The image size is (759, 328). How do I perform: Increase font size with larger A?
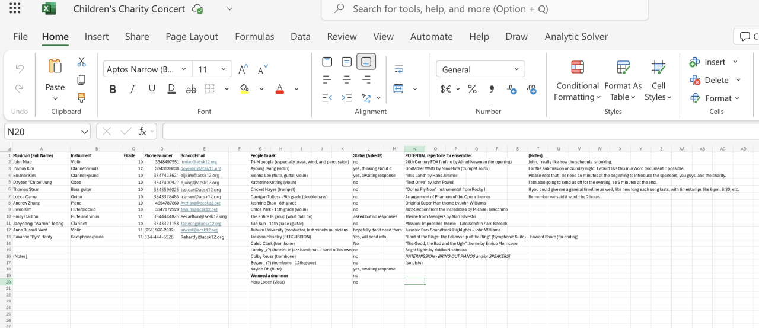(243, 69)
